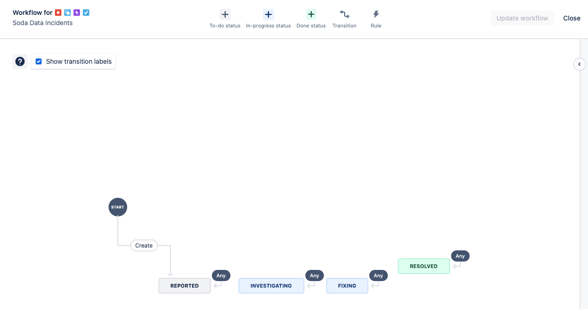Screen dimensions: 588x309
Task: Select the FIXING status node
Action: tap(347, 286)
